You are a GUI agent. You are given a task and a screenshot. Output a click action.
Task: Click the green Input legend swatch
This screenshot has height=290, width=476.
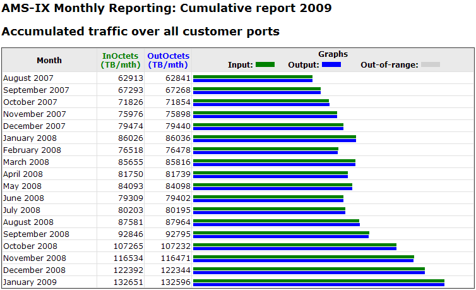click(265, 64)
